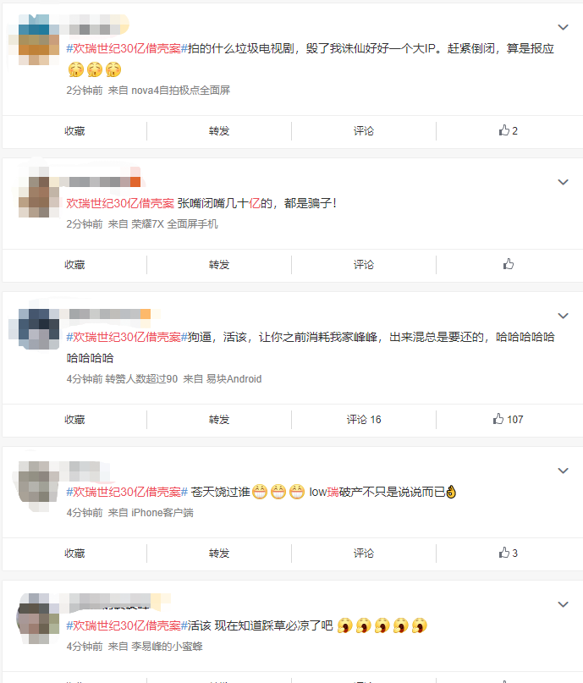Open 评论 16 on the 易块Android post
This screenshot has height=683, width=583.
point(364,420)
